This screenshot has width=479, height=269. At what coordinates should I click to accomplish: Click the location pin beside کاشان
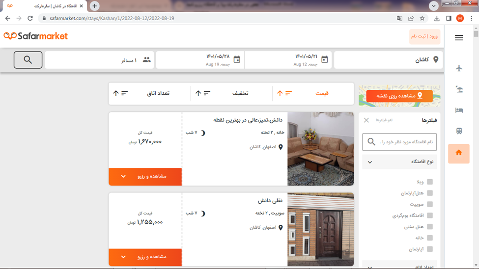(436, 60)
